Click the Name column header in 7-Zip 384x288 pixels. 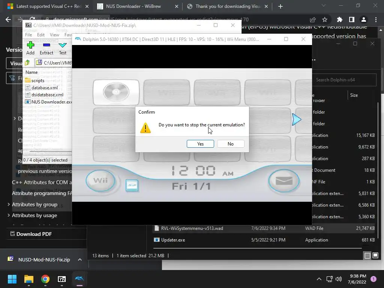tap(31, 72)
